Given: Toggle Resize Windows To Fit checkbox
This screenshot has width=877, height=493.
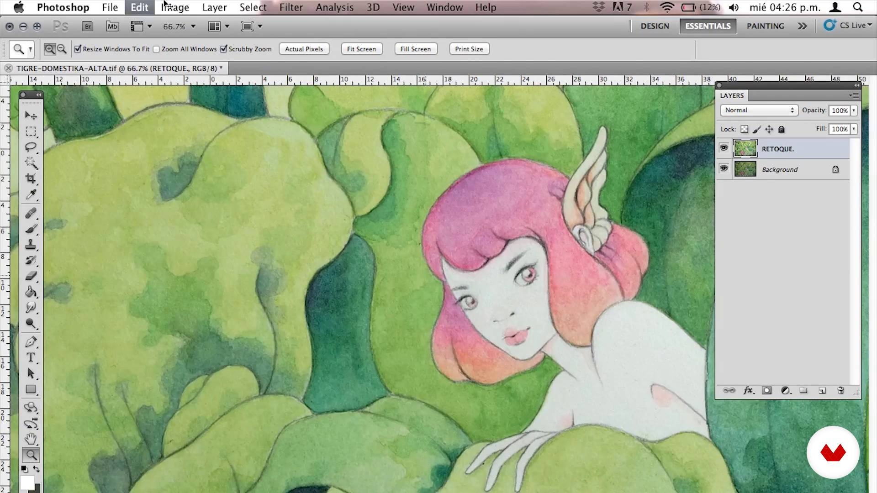Looking at the screenshot, I should pyautogui.click(x=78, y=49).
